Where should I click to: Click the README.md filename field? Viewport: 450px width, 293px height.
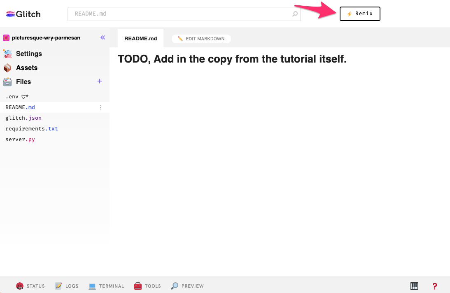(x=184, y=14)
